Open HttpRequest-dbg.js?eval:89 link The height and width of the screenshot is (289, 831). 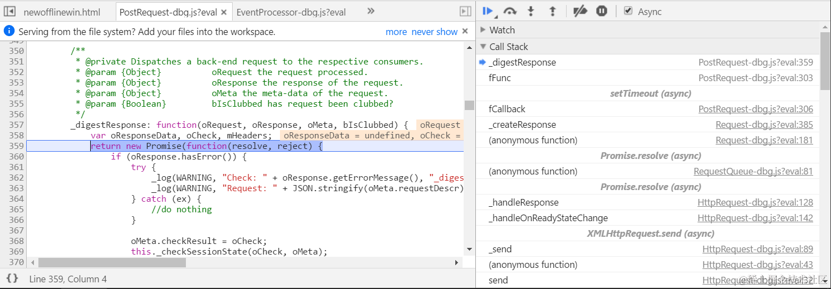[x=758, y=249]
